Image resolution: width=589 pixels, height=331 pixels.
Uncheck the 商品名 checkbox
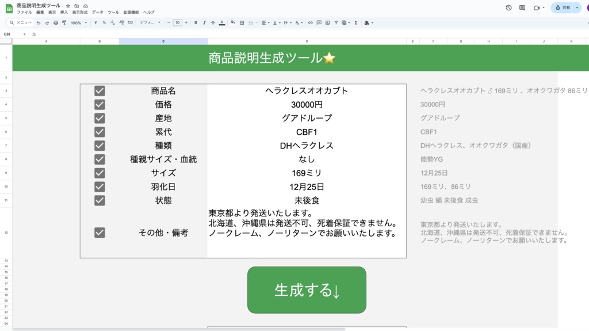pyautogui.click(x=100, y=90)
